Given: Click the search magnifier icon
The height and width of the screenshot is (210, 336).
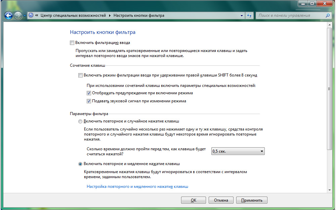Looking at the screenshot, I should tap(327, 15).
